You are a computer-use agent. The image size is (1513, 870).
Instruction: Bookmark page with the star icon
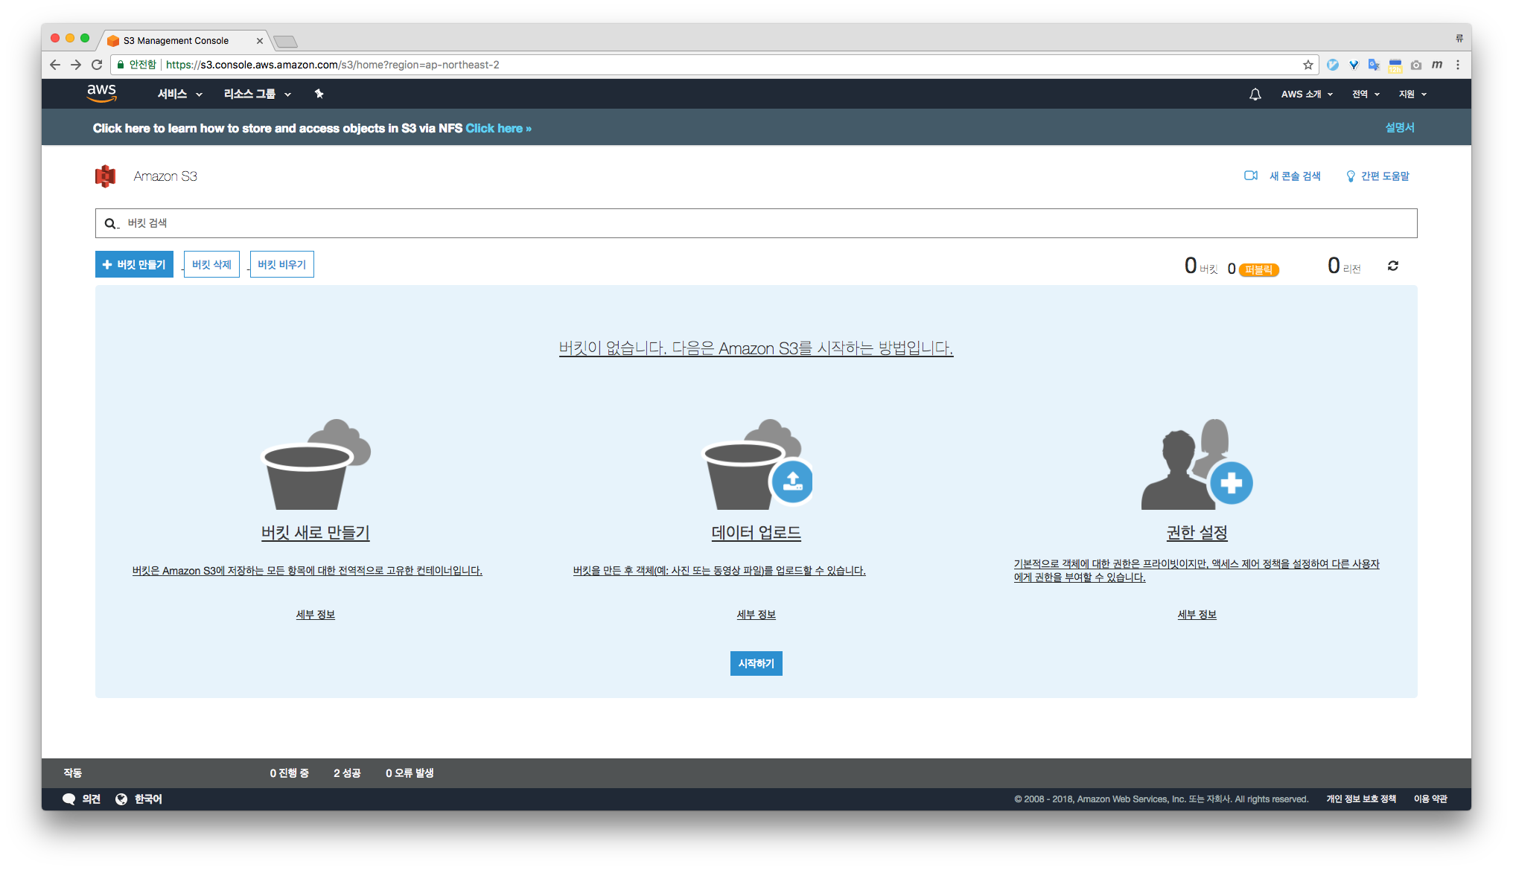coord(1307,65)
